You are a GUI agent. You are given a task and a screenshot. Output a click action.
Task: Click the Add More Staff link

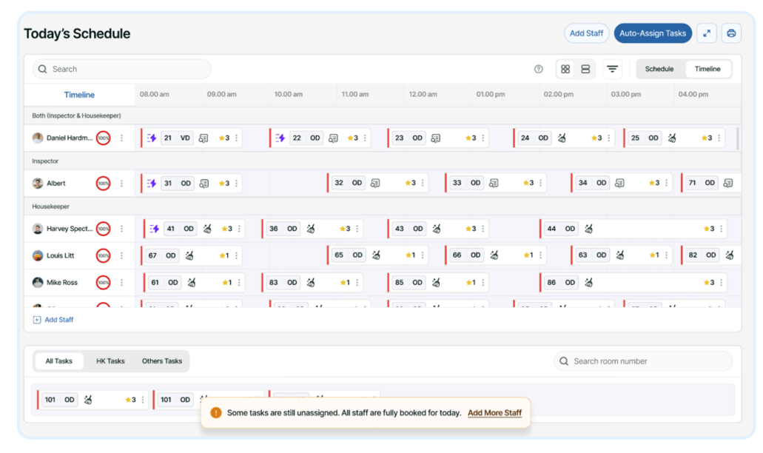click(x=494, y=413)
